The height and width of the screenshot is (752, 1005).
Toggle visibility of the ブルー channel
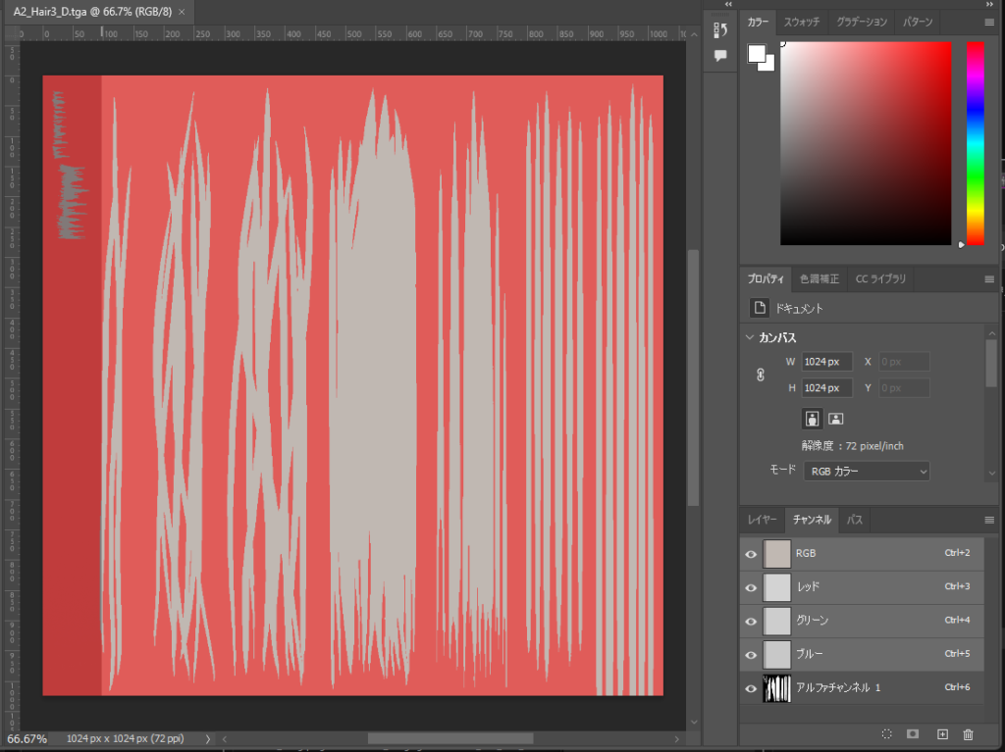click(751, 654)
